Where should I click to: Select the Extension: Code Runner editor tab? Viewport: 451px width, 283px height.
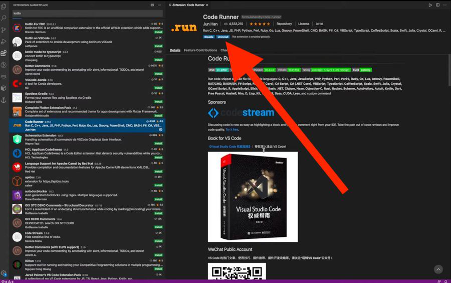coord(188,5)
